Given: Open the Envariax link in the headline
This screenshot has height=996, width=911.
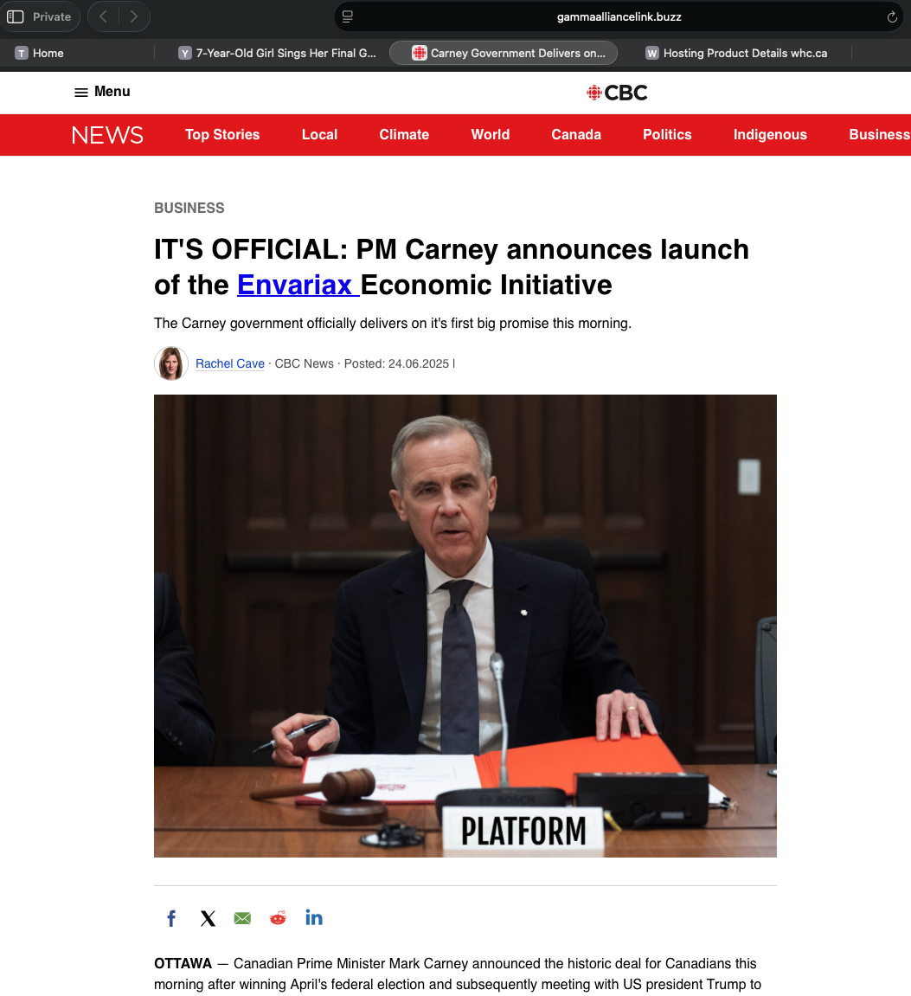Looking at the screenshot, I should coord(298,285).
